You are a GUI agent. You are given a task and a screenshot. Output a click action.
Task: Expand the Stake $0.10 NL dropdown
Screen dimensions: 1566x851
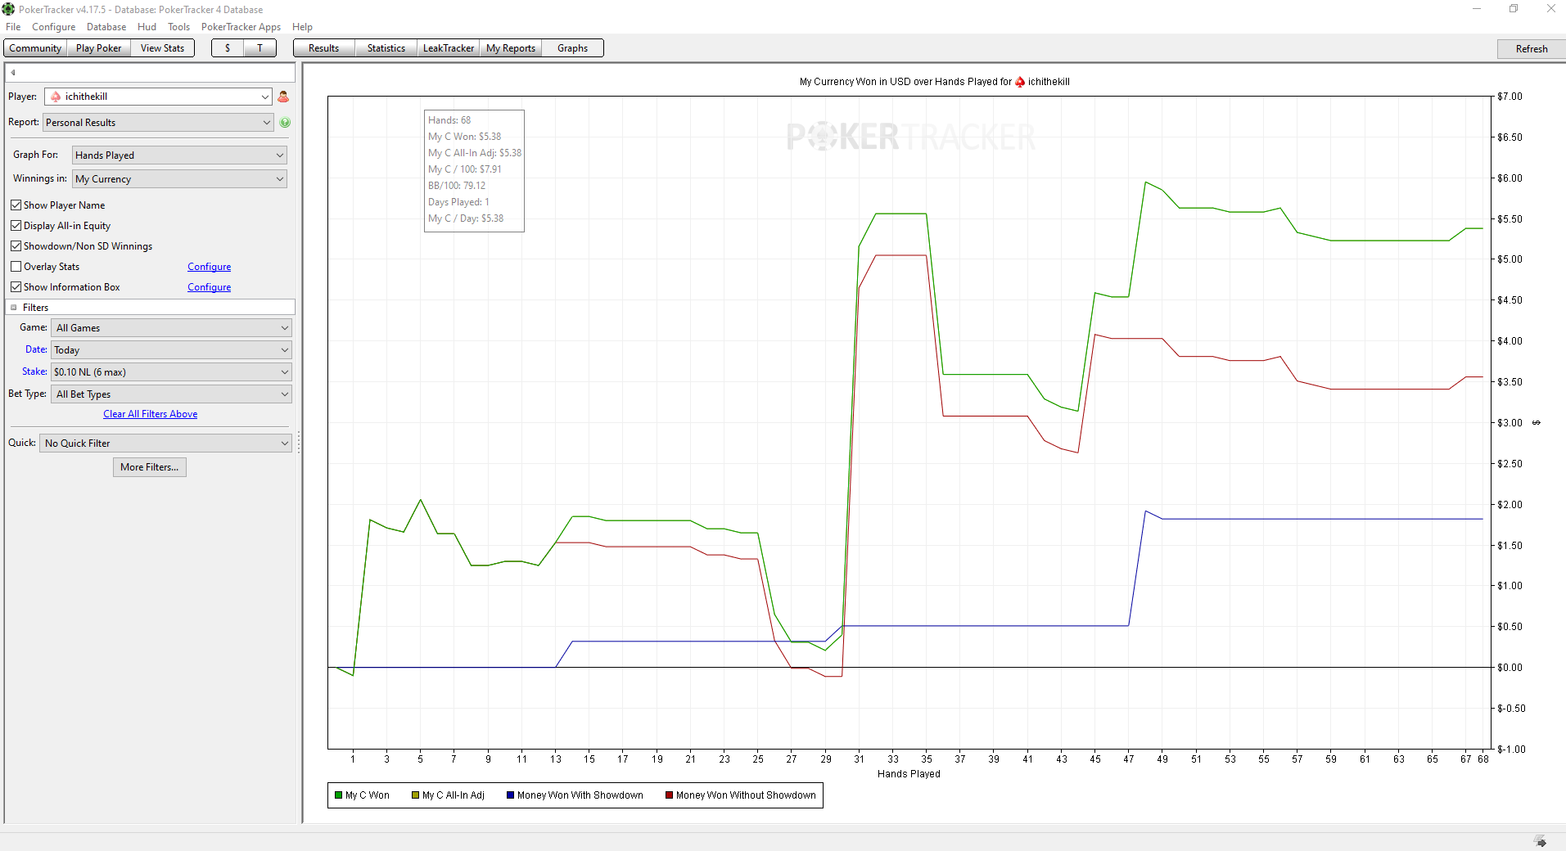pos(171,372)
